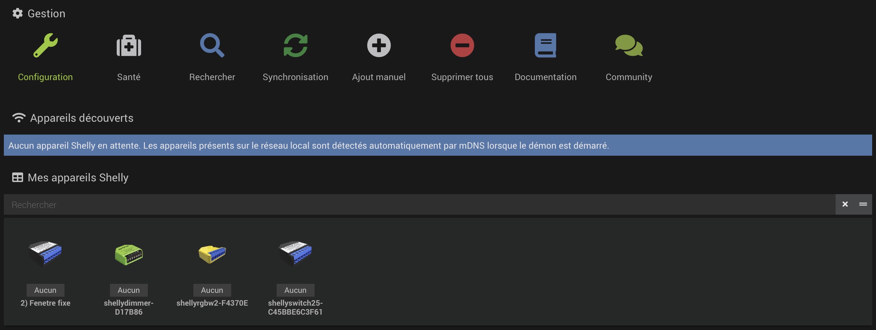Open the '2) Fenetre fixe' device thumbnail
Image resolution: width=876 pixels, height=330 pixels.
pos(45,254)
